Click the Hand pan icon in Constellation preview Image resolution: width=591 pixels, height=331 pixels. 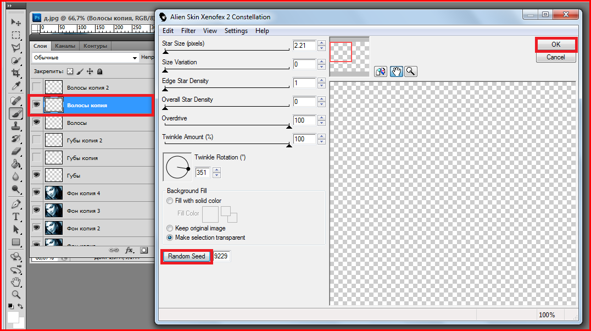(396, 71)
